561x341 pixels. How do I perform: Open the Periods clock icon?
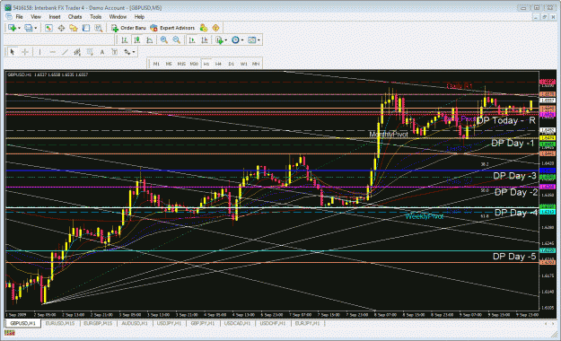(x=235, y=40)
